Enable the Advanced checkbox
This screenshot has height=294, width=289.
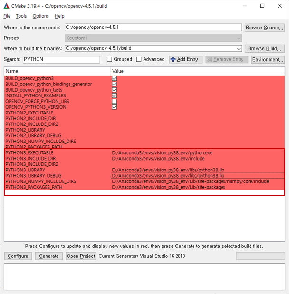[x=139, y=59]
